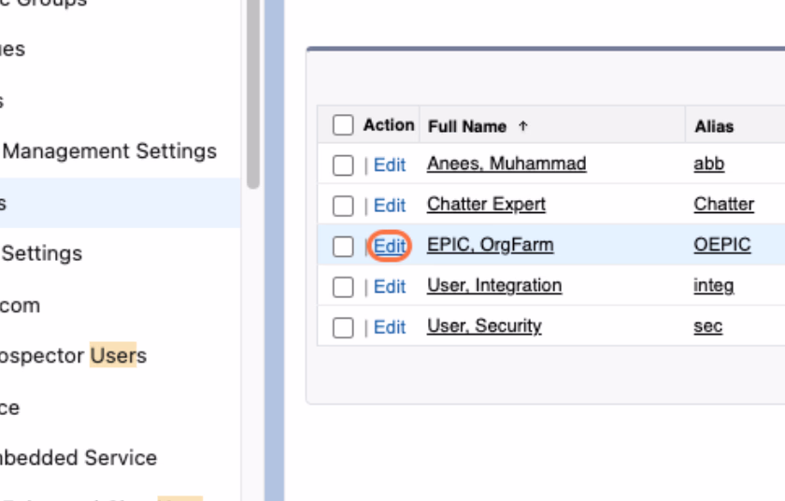The image size is (785, 501).
Task: Edit the Anees, Muhammad user
Action: click(x=390, y=165)
